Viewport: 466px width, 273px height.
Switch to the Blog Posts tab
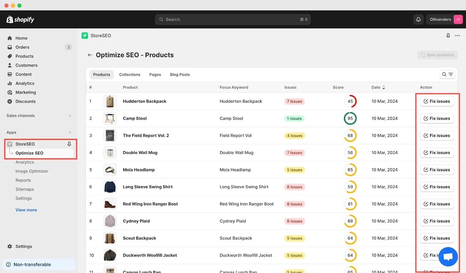[x=180, y=75]
